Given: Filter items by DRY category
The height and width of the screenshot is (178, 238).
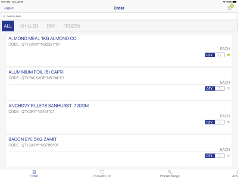Looking at the screenshot, I should click(51, 26).
